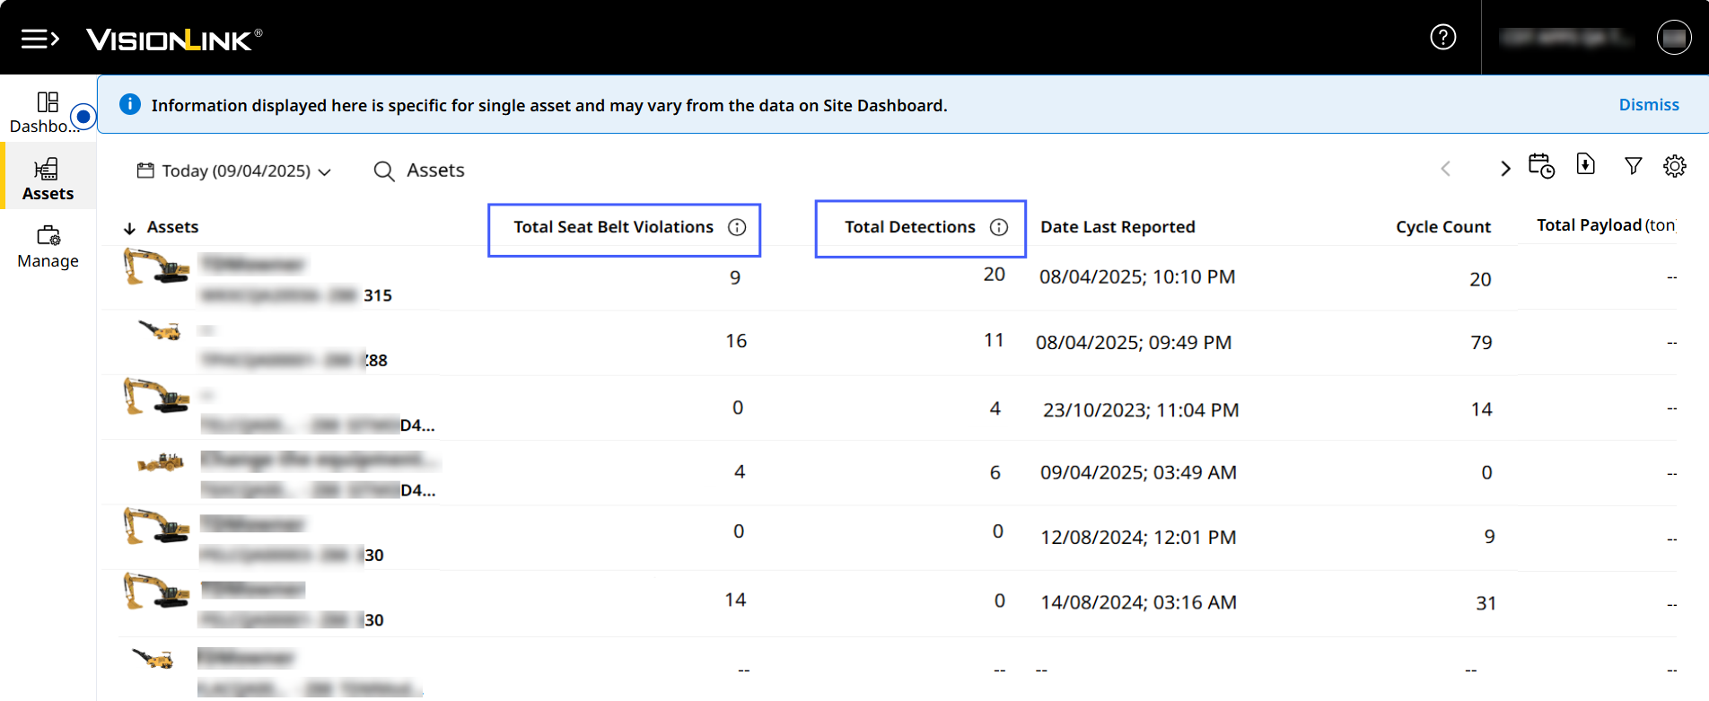This screenshot has width=1709, height=701.
Task: Open the user profile avatar
Action: (1673, 38)
